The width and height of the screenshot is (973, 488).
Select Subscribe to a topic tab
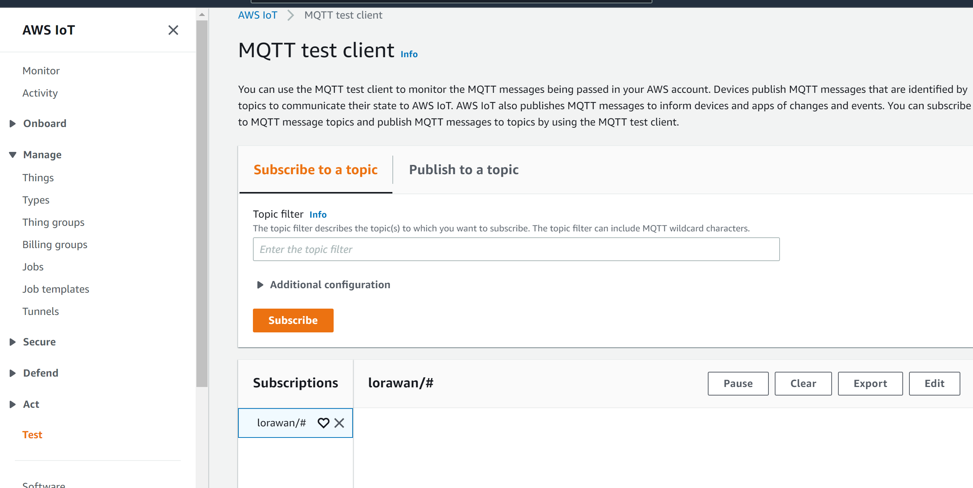[x=315, y=170]
